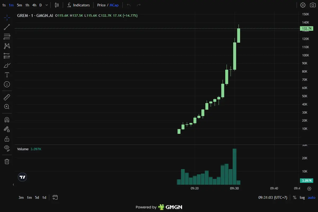The height and width of the screenshot is (212, 318).
Task: Toggle magnet mode snapping
Action: pyautogui.click(x=7, y=120)
